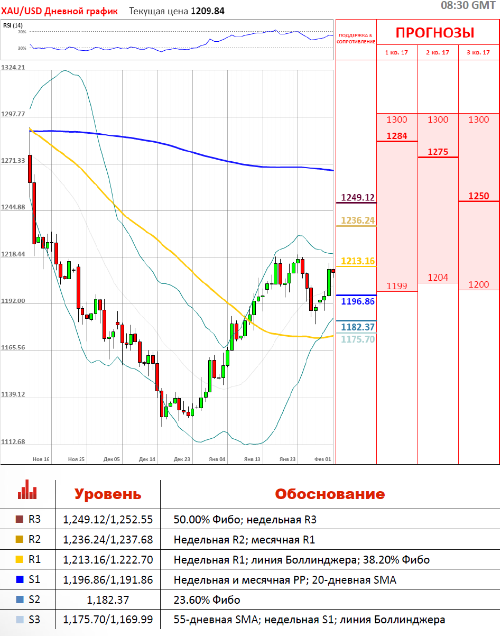Viewport: 501px width, 636px height.
Task: Click the 08:30 GMT timestamp
Action: click(468, 6)
